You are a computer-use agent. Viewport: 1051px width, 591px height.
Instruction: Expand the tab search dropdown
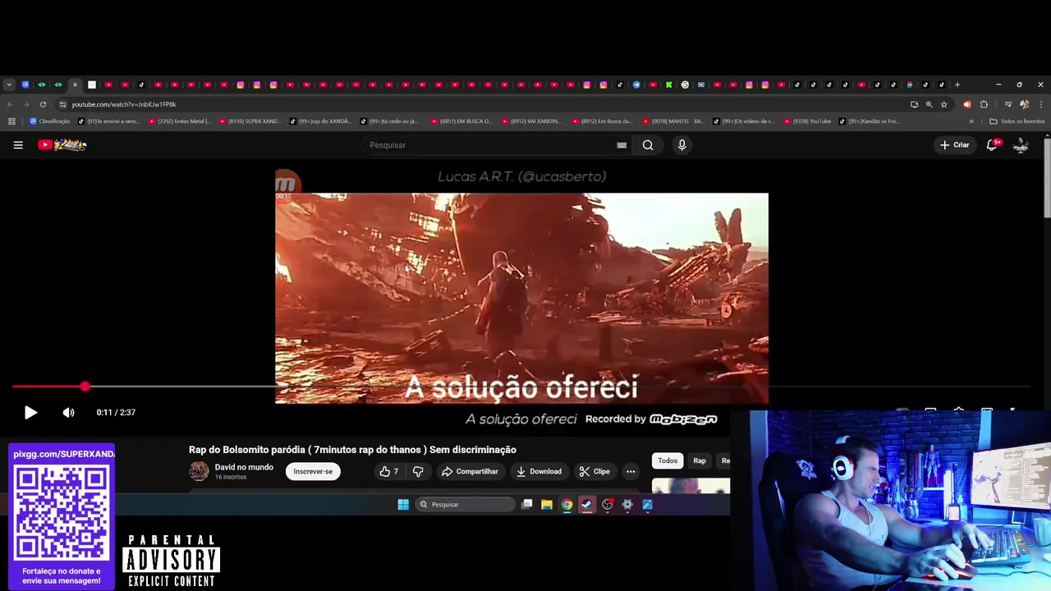click(8, 85)
